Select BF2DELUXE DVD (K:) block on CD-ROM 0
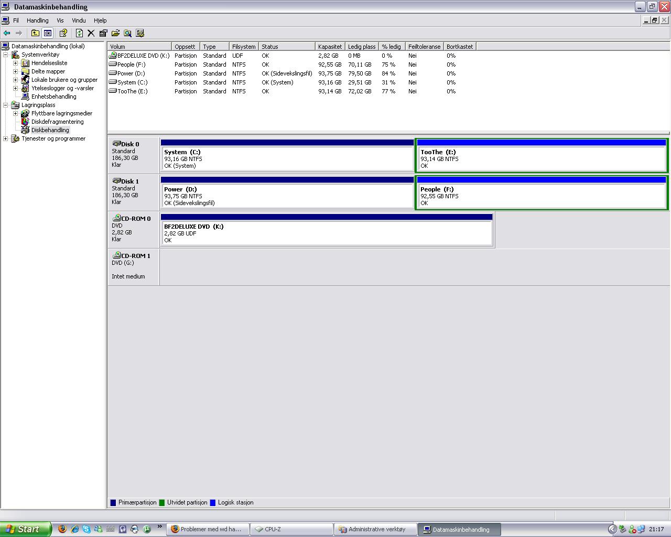671x537 pixels. click(327, 230)
